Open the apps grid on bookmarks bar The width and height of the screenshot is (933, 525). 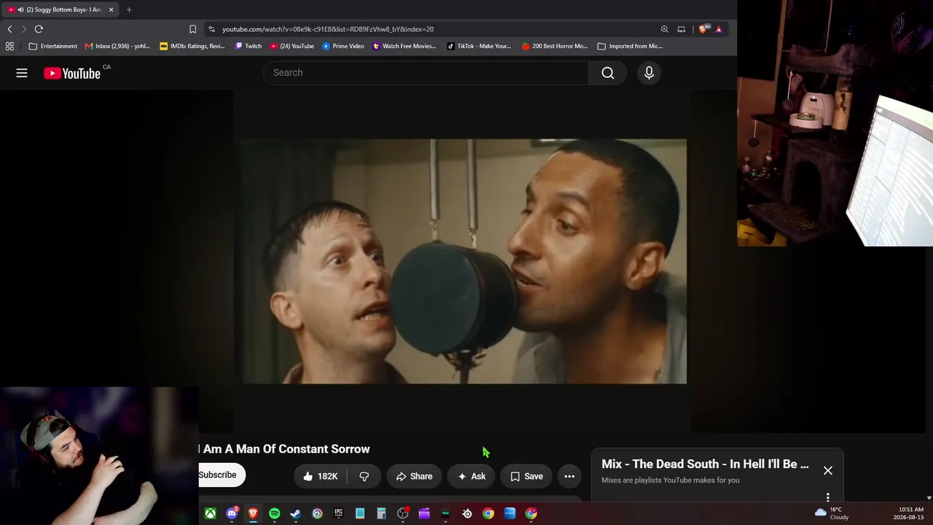(9, 46)
